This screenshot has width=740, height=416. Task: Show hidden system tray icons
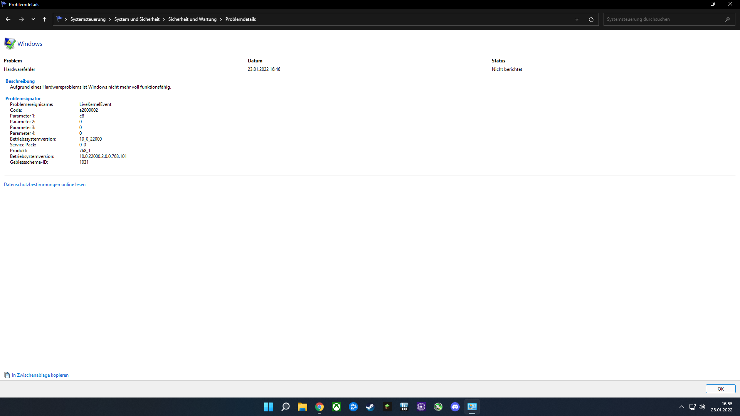[681, 407]
